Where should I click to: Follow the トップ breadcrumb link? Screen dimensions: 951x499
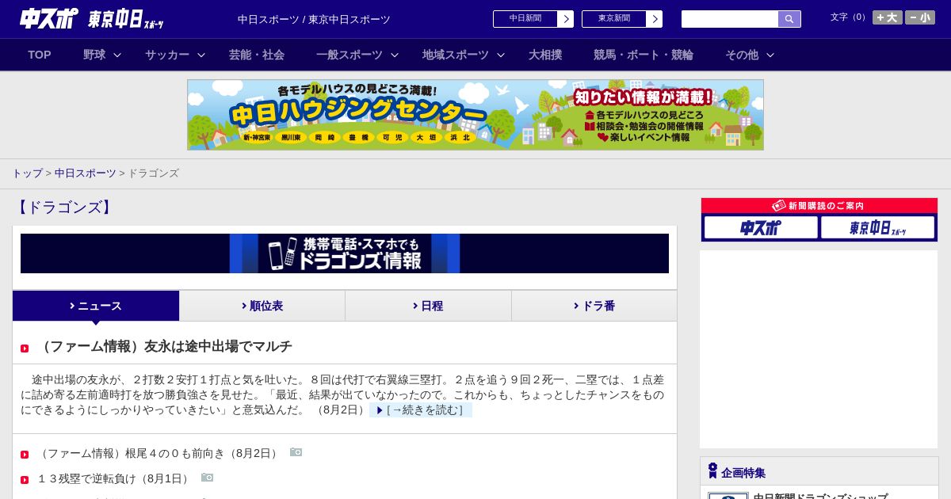27,173
